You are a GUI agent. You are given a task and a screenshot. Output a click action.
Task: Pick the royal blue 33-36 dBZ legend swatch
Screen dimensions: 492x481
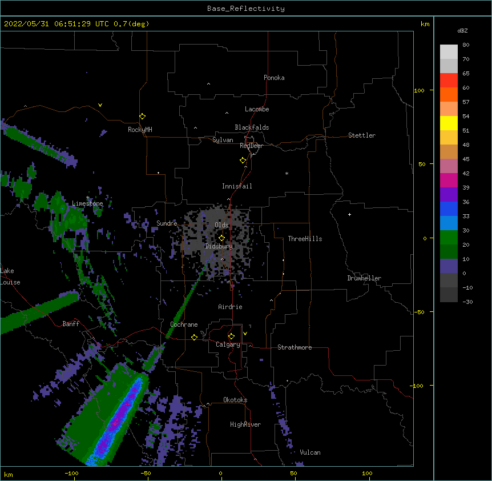[x=449, y=209]
